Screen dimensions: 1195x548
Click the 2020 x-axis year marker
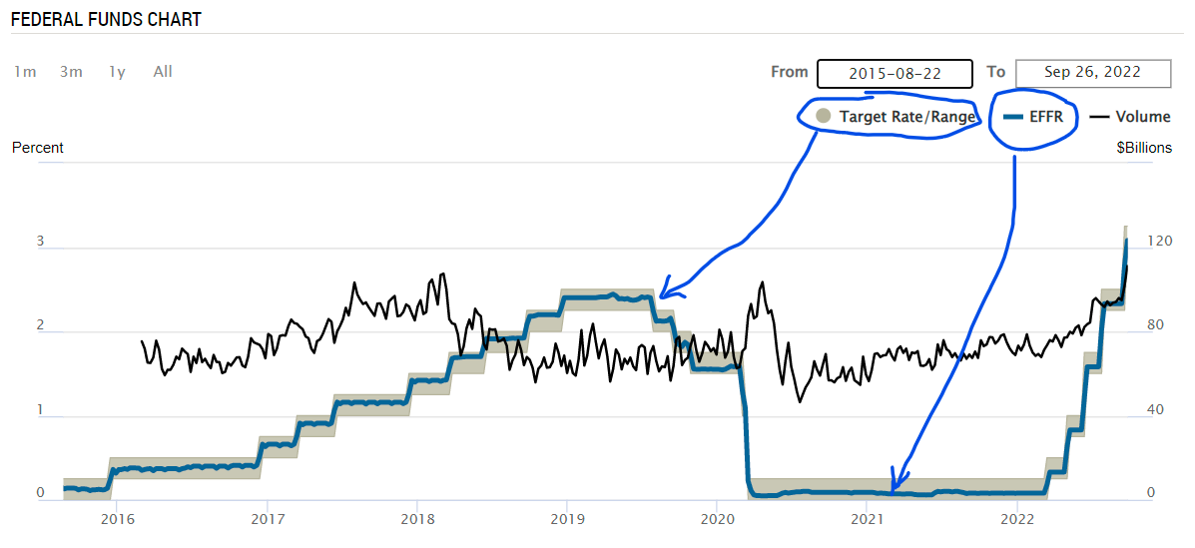point(718,519)
